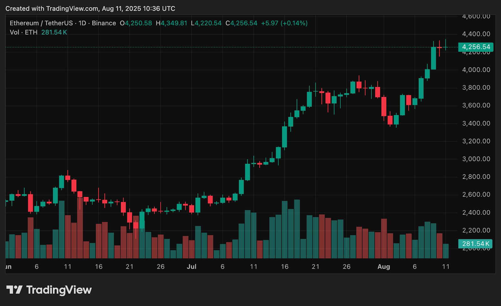
Task: Click the 4,000.00 price axis label
Action: (x=476, y=70)
